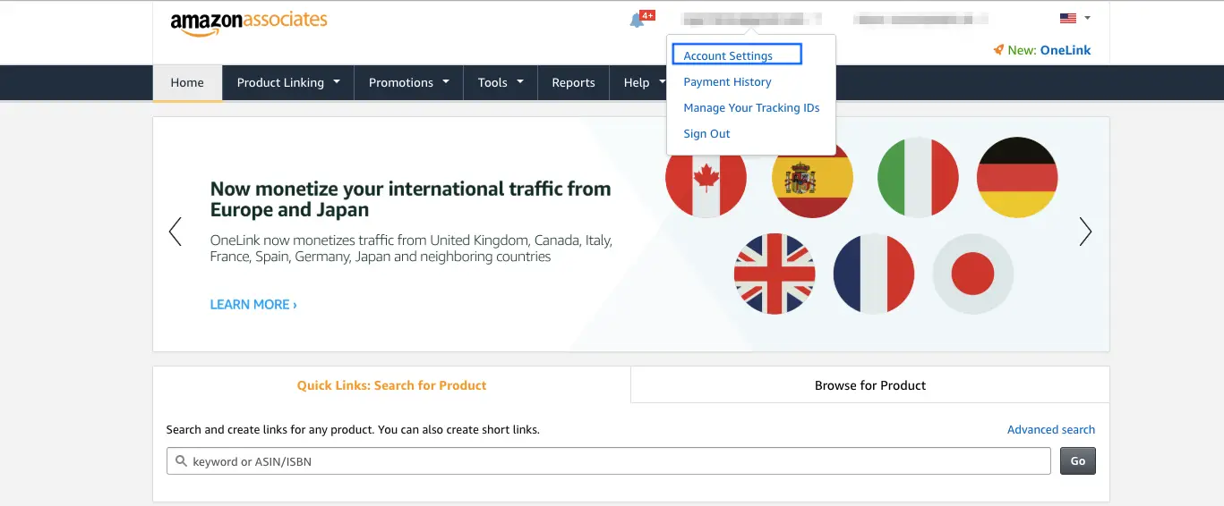Click the Italy flag circle
Viewport: 1224px width, 506px height.
pos(918,178)
